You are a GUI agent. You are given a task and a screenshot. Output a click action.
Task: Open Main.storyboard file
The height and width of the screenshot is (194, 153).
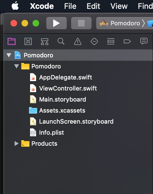point(63,99)
